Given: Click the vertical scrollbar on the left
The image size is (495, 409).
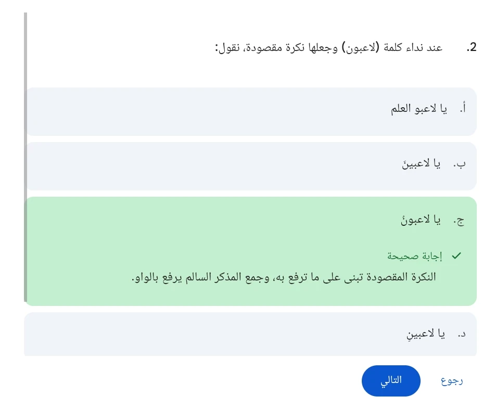Looking at the screenshot, I should click(25, 156).
